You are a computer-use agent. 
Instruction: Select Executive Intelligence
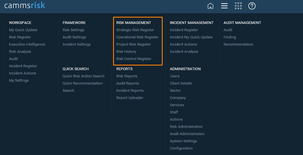[x=27, y=44]
